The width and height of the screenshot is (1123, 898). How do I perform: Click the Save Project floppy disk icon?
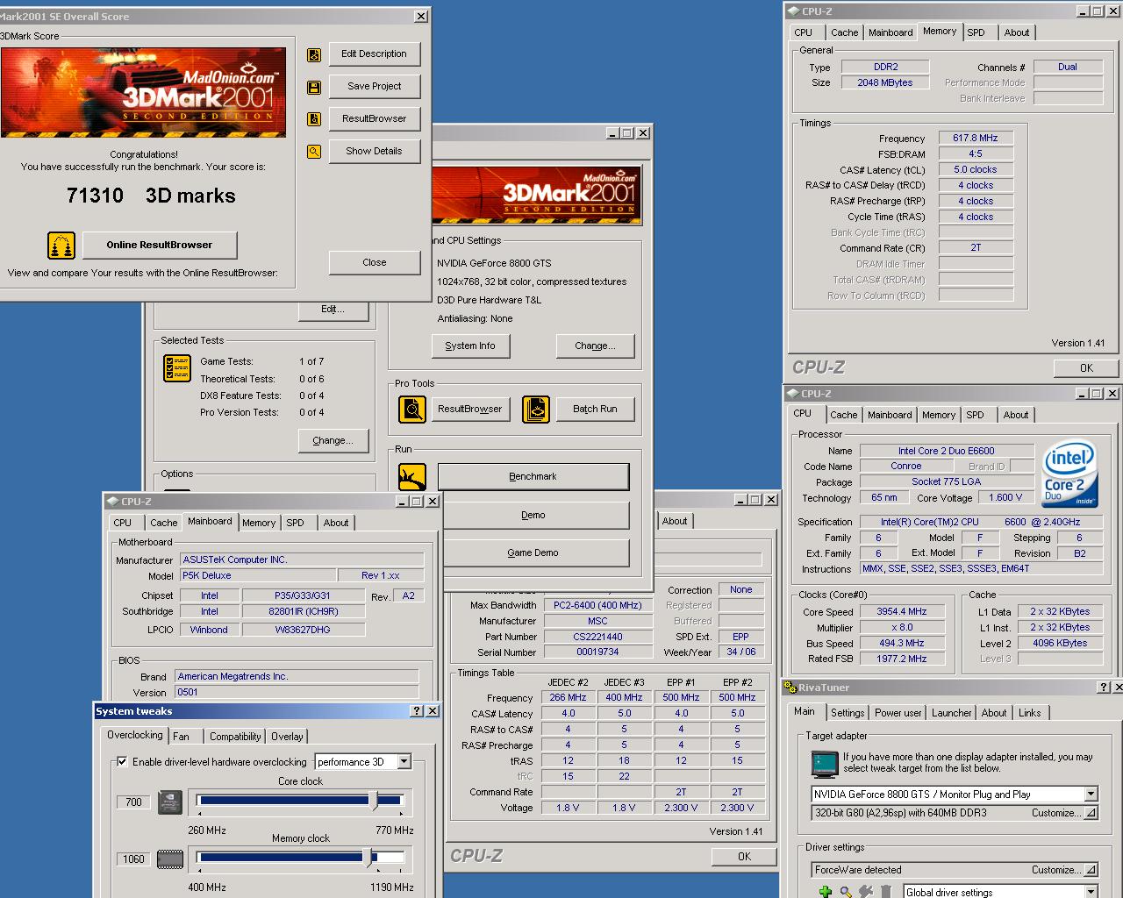(x=314, y=88)
